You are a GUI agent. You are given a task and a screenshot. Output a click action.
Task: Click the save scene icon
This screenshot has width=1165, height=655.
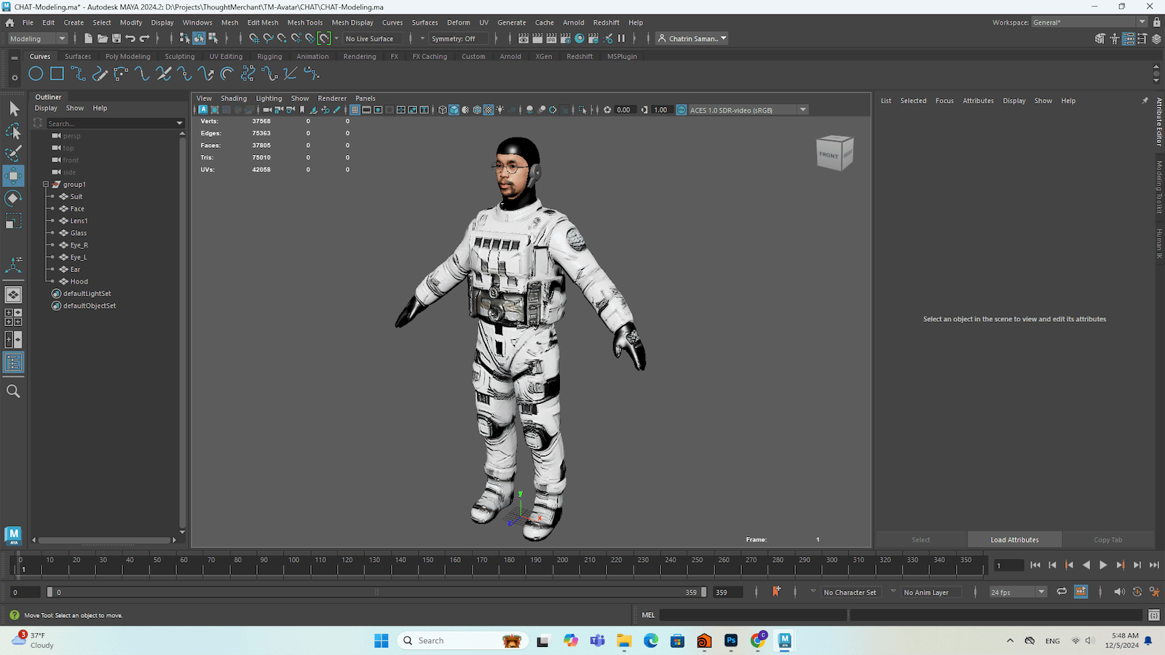[116, 39]
